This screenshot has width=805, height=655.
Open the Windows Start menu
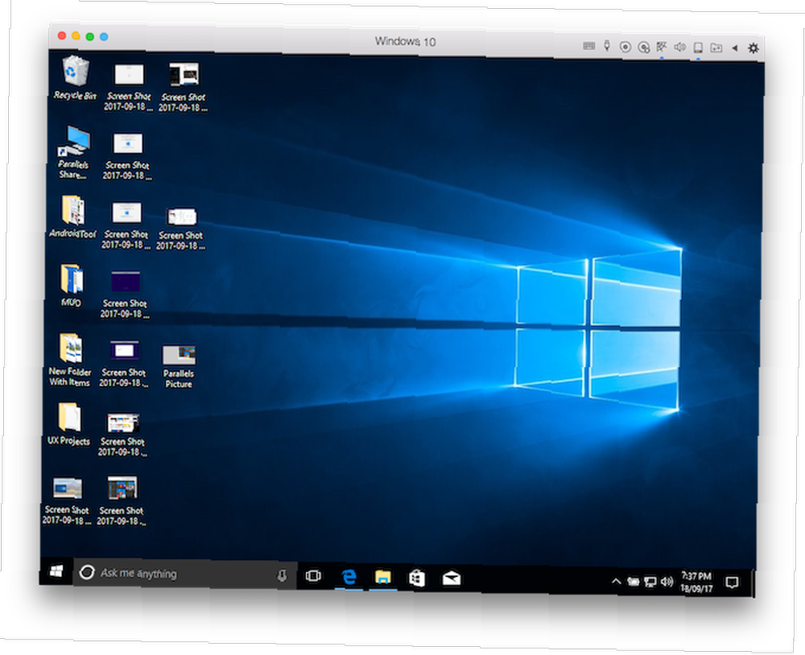[x=56, y=571]
